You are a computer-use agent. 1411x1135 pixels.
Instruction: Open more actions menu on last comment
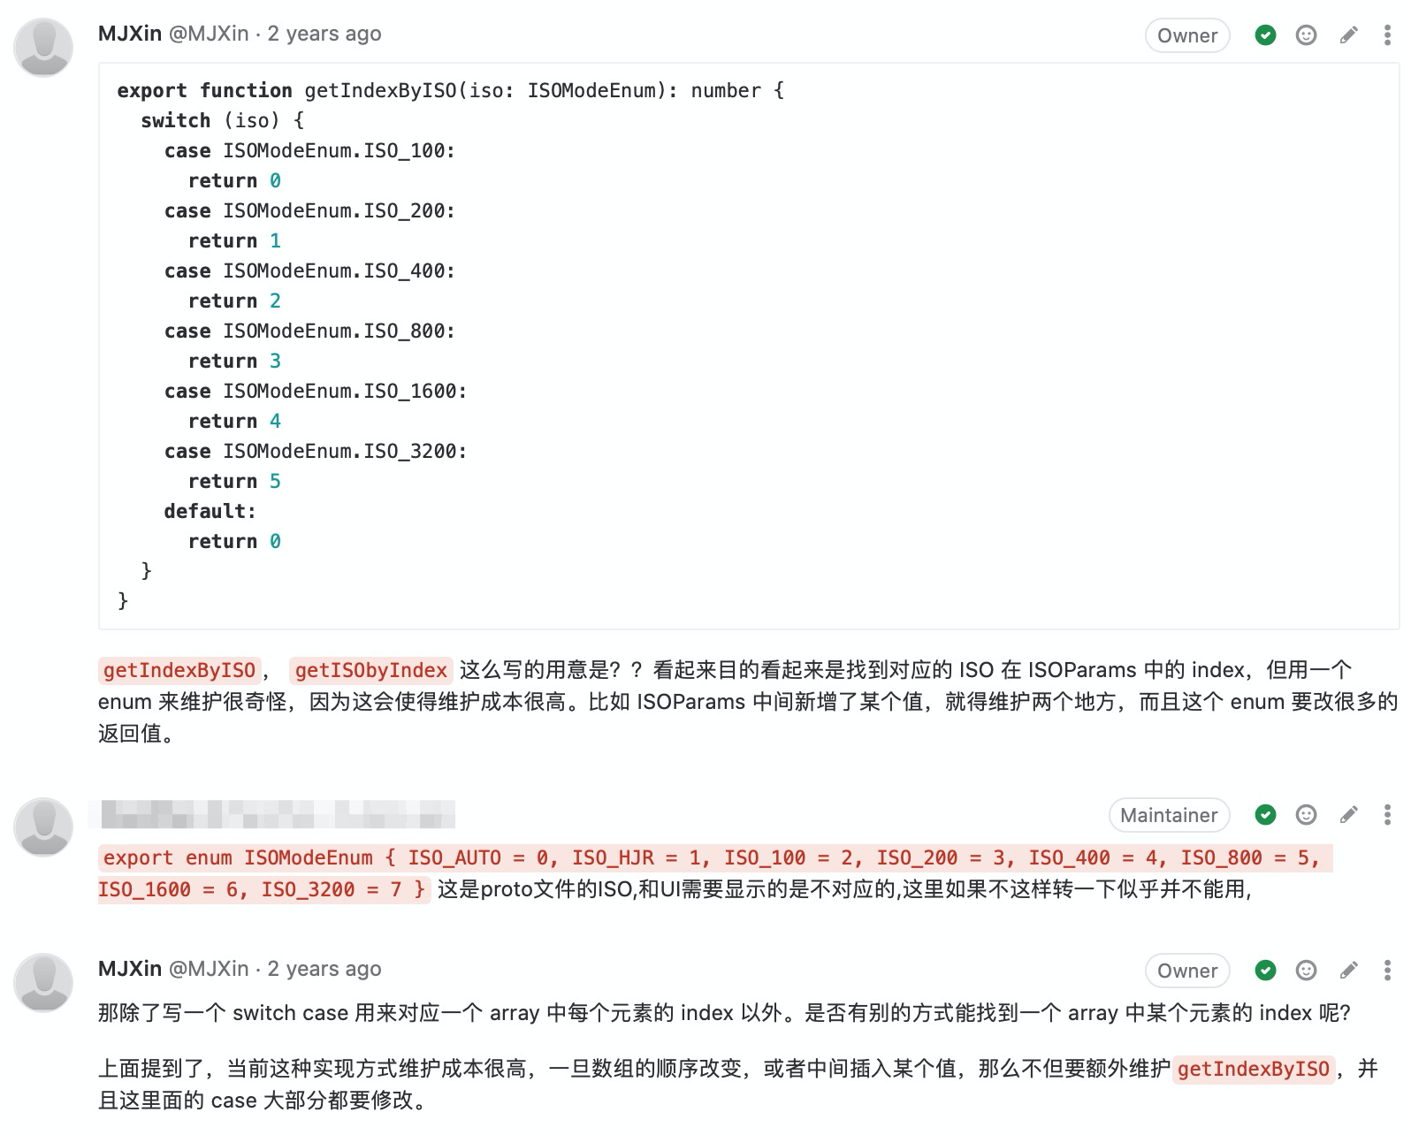point(1386,971)
